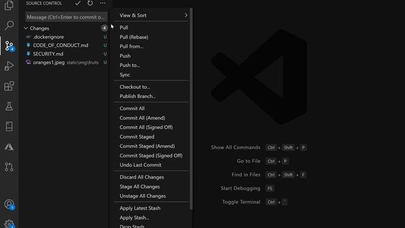Open the Search view icon
Image resolution: width=405 pixels, height=228 pixels.
[x=9, y=25]
